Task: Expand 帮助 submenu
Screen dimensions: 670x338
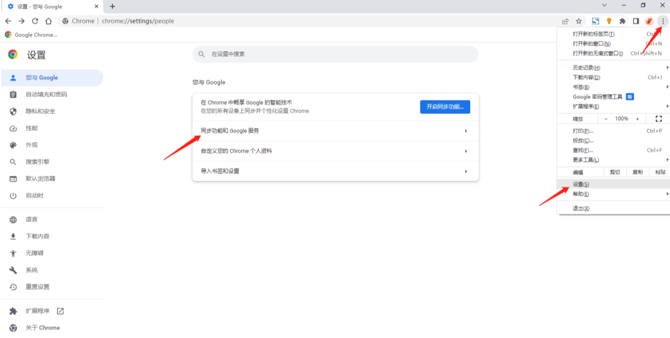Action: pos(613,194)
